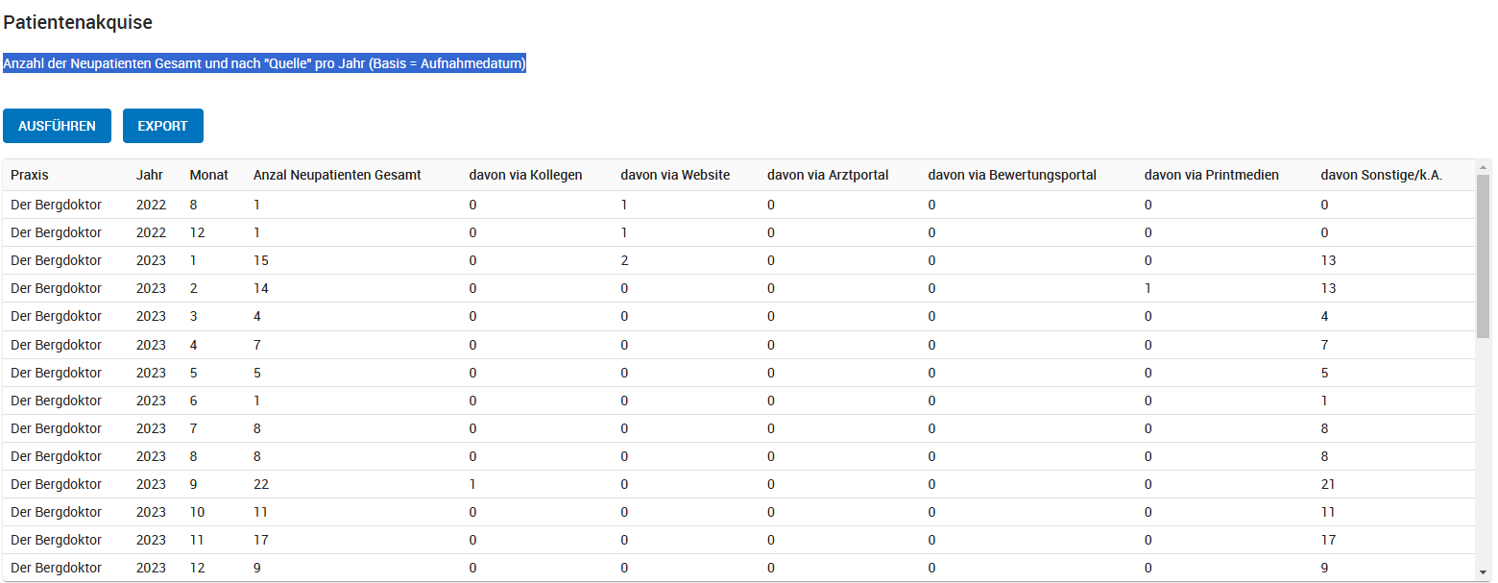Click Kollegen value 1 in month 9 row
This screenshot has width=1498, height=583.
[x=472, y=484]
